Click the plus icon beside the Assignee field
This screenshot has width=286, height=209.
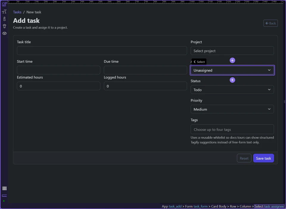[232, 60]
